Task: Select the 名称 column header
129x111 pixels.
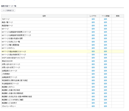Action: (x=44, y=16)
